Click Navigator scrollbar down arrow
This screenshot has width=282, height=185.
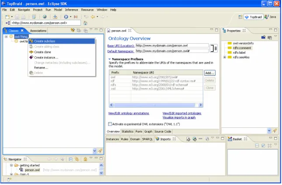101,173
